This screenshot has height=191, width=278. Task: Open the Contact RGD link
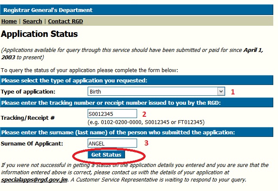pyautogui.click(x=65, y=21)
